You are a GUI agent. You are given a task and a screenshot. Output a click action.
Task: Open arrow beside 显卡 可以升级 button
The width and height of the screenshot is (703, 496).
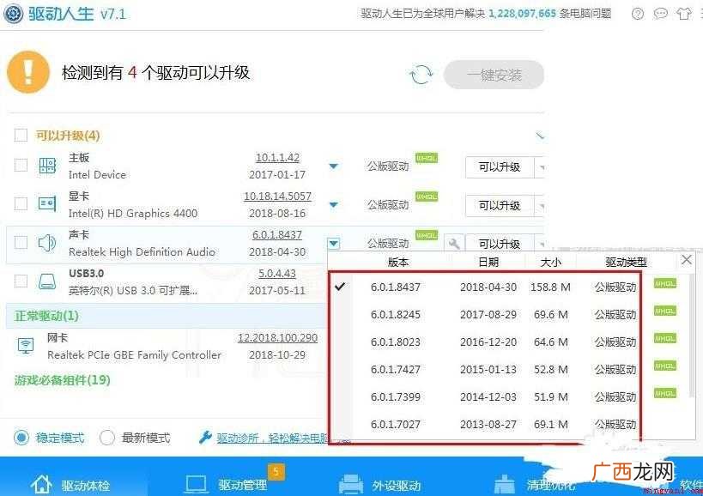tap(540, 206)
